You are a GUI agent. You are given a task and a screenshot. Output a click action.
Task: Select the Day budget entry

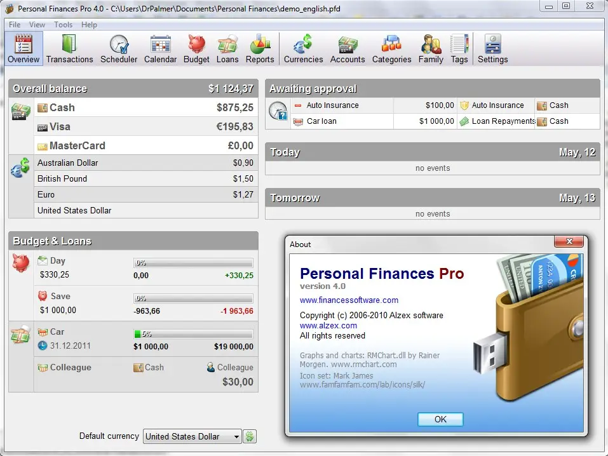click(x=145, y=268)
